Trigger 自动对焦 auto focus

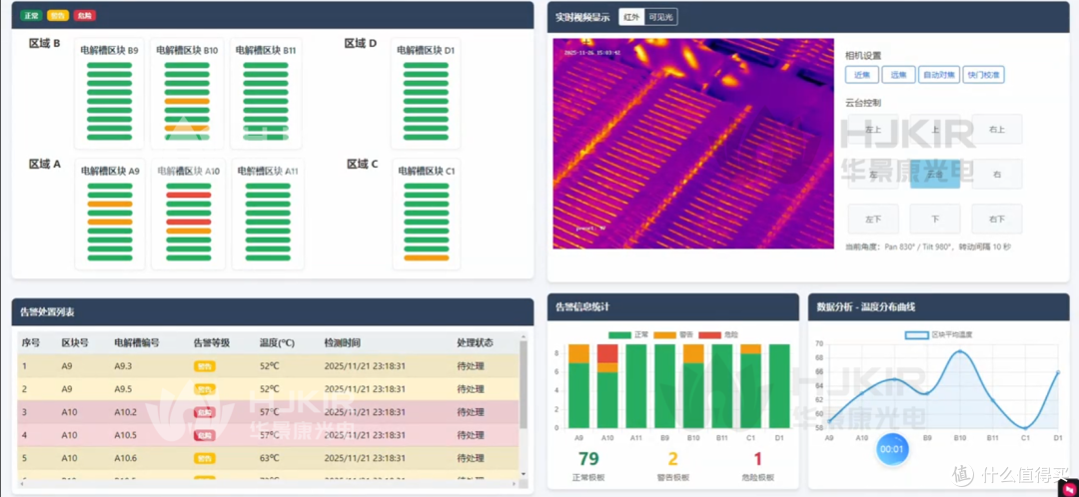(938, 74)
